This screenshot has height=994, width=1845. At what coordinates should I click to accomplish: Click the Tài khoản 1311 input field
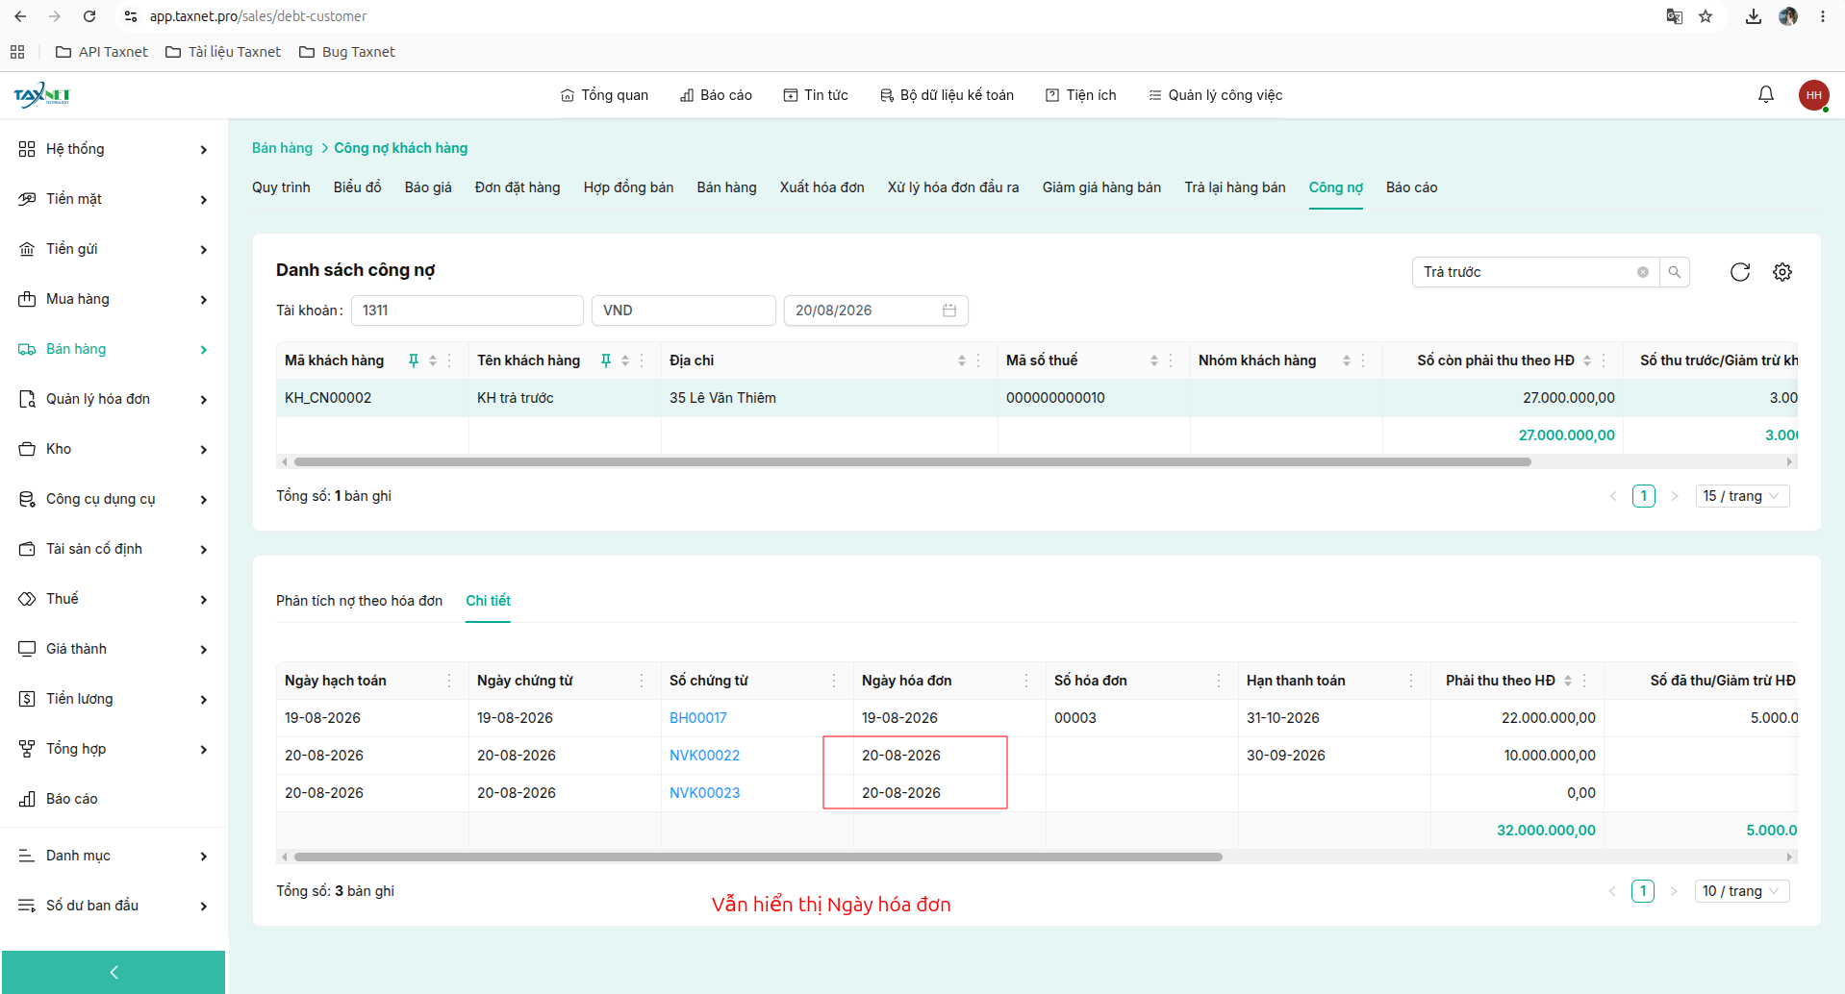point(468,311)
